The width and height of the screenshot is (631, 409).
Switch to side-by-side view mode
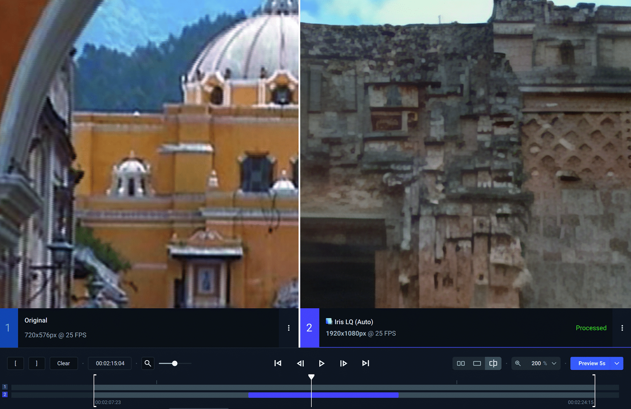(x=461, y=363)
